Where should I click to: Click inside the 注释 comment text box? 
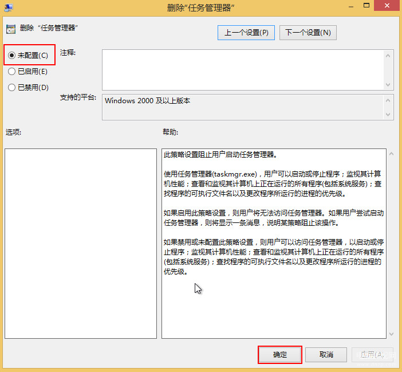243,70
